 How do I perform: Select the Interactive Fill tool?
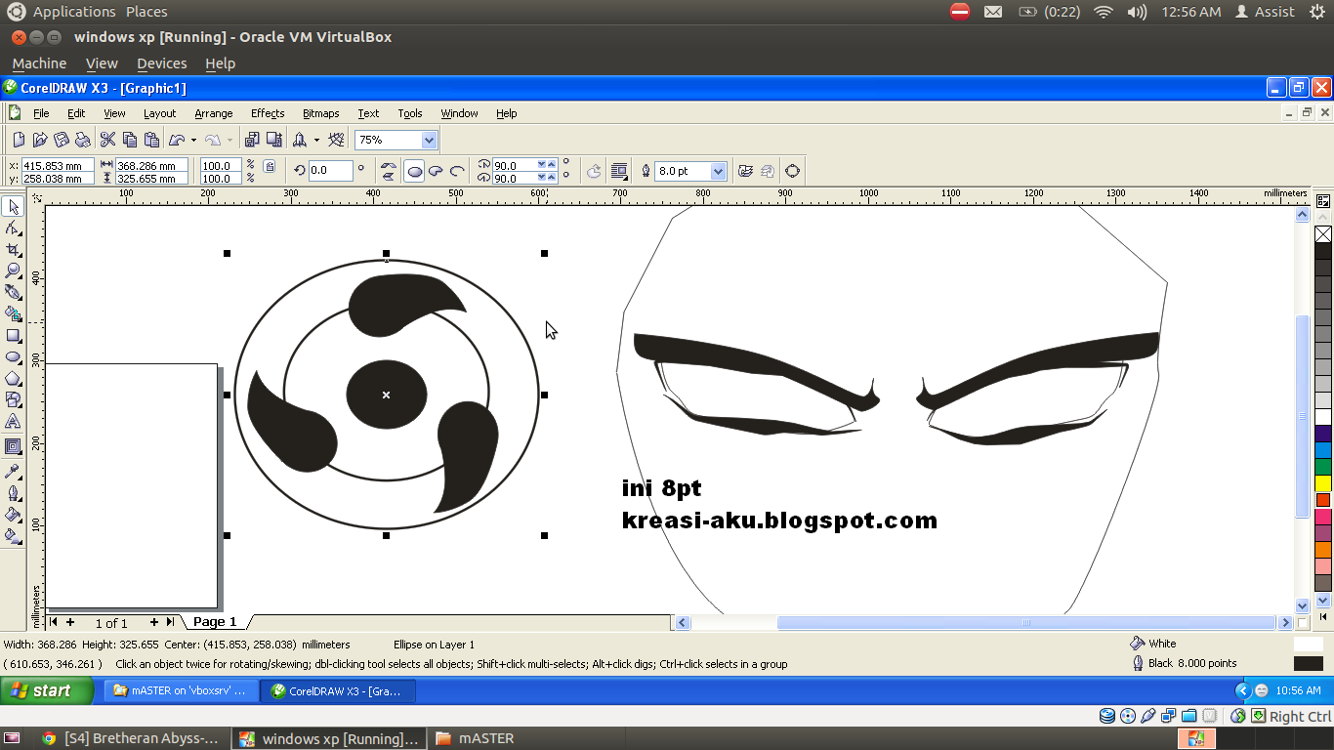pos(13,535)
